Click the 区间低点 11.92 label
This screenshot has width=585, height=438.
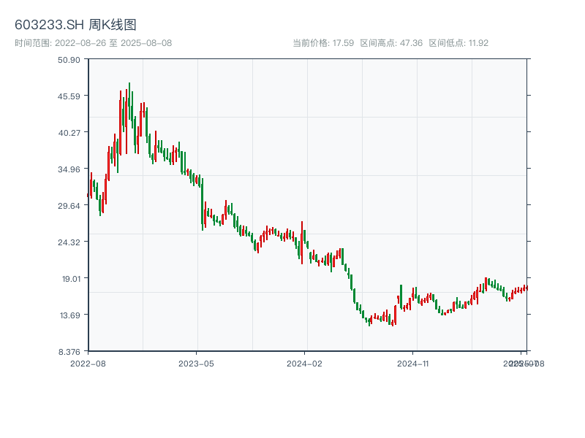pyautogui.click(x=458, y=43)
